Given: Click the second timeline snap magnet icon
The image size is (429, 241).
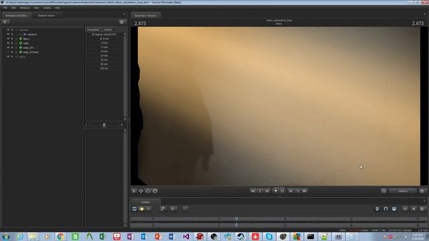Looking at the screenshot, I should [385, 209].
